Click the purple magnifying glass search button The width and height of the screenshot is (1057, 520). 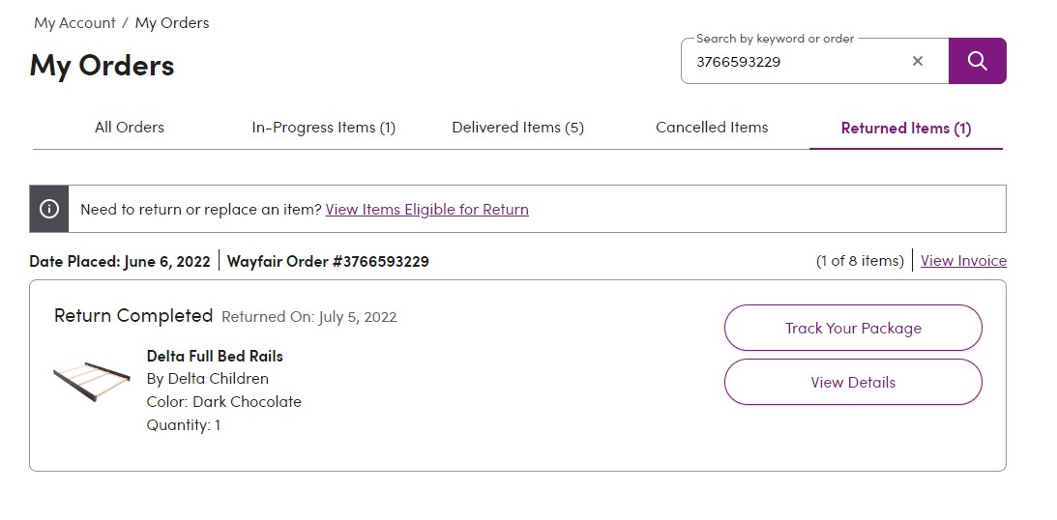coord(978,61)
